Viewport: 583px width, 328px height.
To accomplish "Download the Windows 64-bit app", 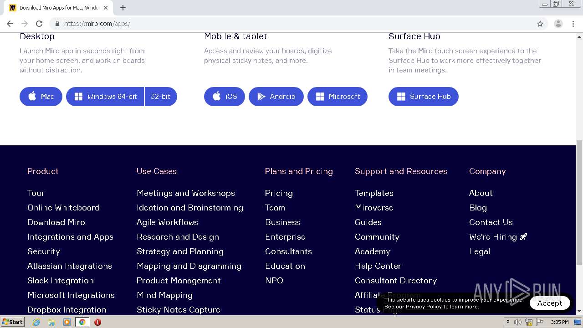I will pyautogui.click(x=105, y=97).
